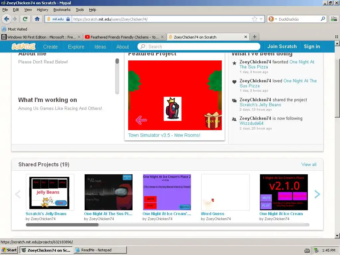Image resolution: width=340 pixels, height=255 pixels.
Task: Show next shared projects with right arrow
Action: 317,194
